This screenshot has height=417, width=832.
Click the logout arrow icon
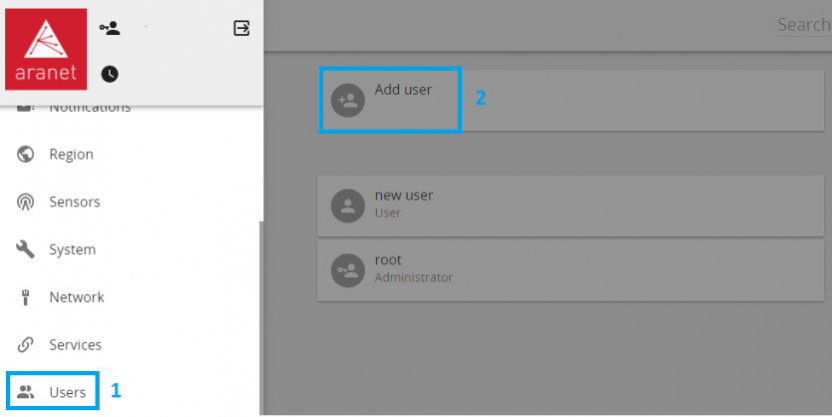coord(241,28)
